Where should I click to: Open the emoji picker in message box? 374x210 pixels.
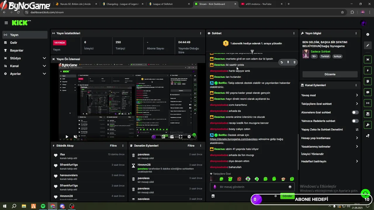(x=290, y=187)
